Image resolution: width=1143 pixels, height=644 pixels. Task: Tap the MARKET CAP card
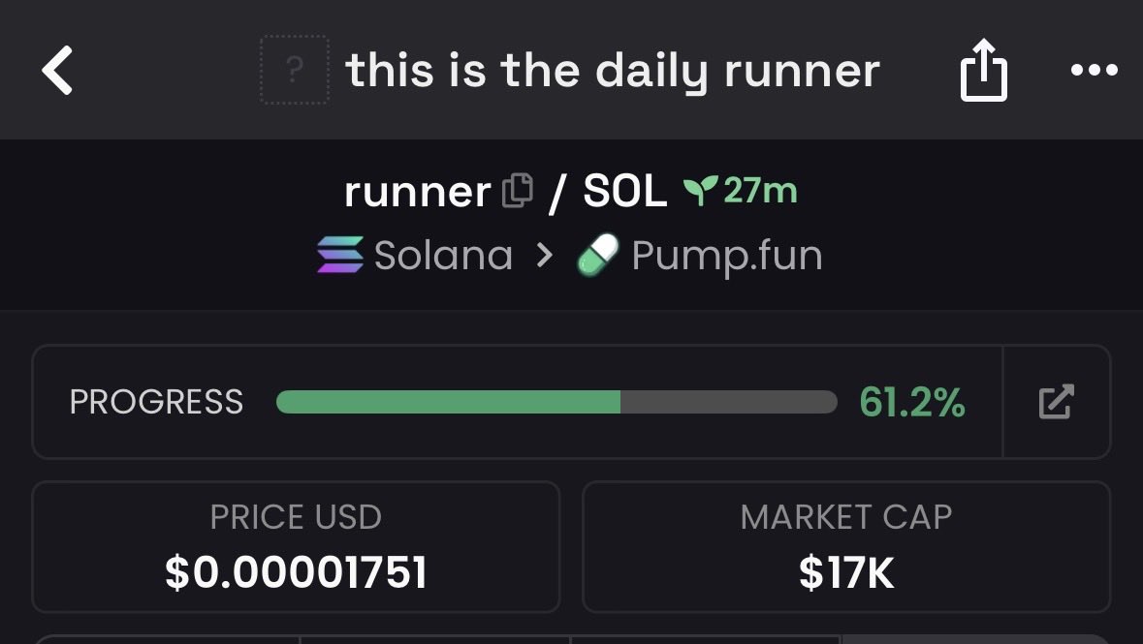845,547
